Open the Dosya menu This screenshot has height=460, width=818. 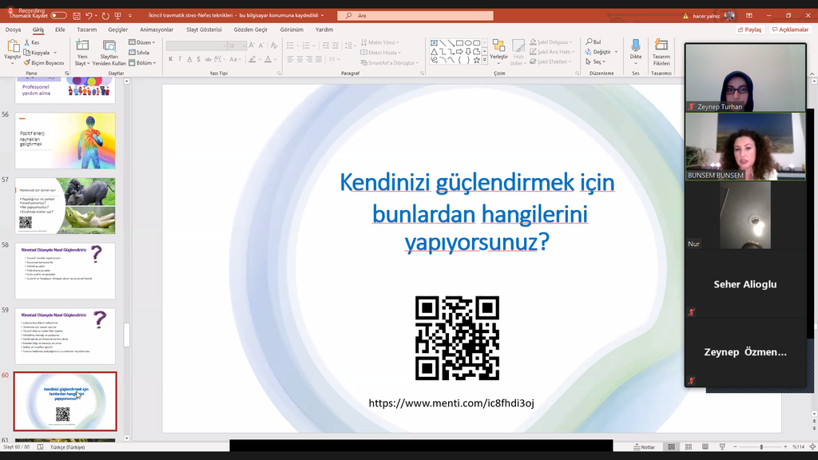13,30
